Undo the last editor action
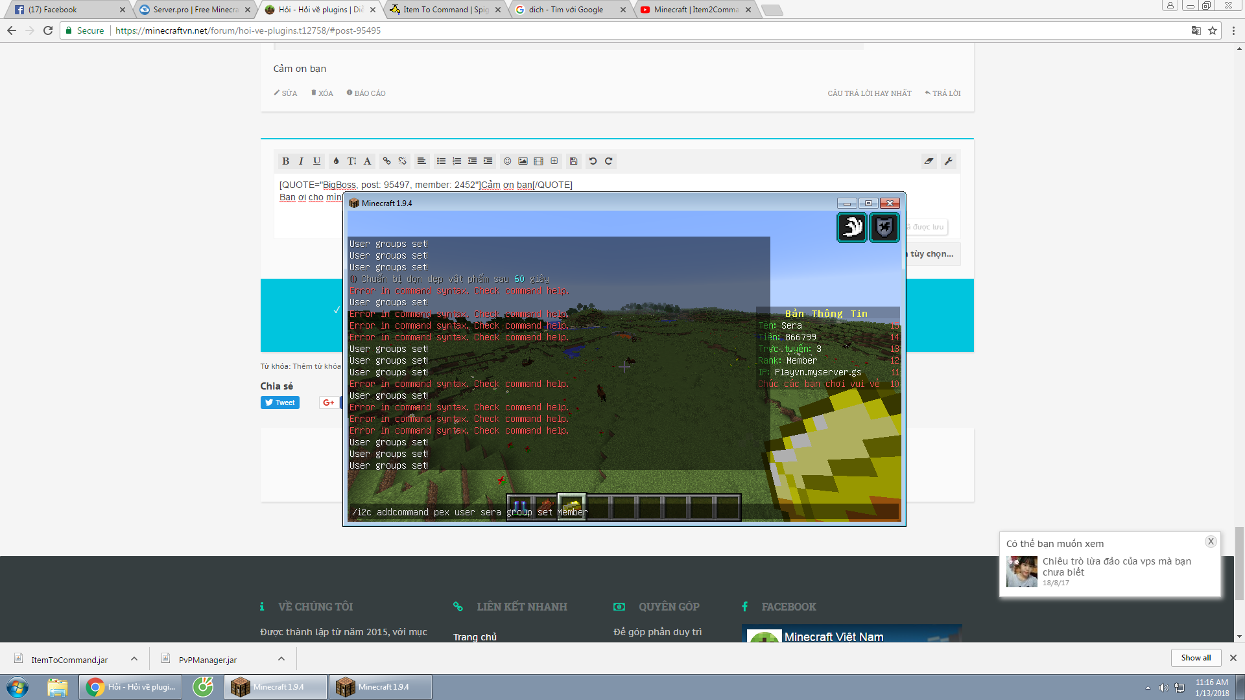This screenshot has width=1245, height=700. coord(593,161)
